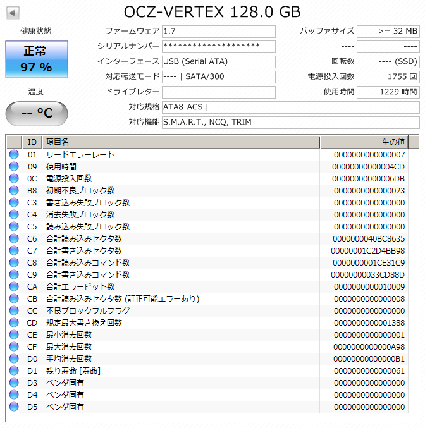Click the status orb for row C9

(x=14, y=274)
